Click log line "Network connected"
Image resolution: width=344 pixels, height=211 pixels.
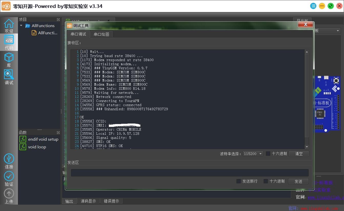point(106,97)
